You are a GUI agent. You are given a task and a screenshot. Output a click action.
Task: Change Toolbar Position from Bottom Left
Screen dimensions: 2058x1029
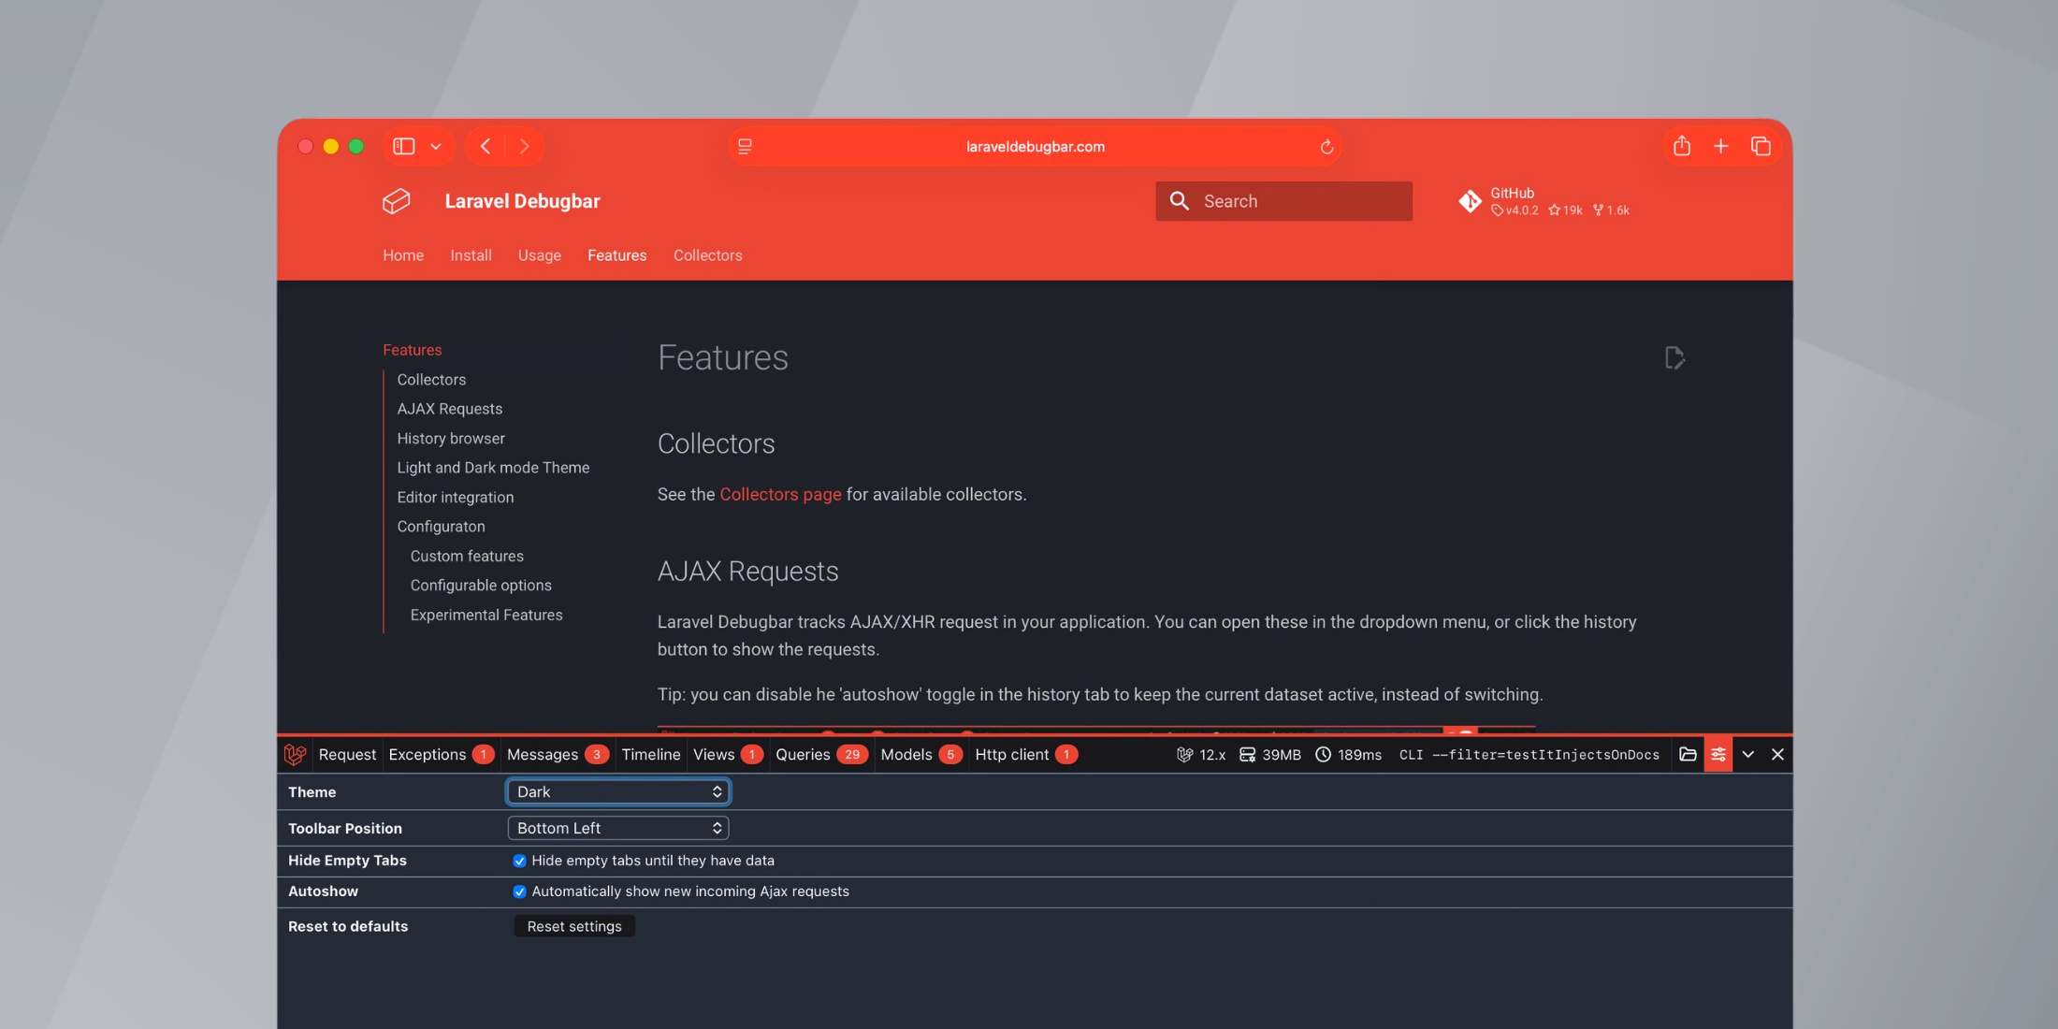pos(617,828)
